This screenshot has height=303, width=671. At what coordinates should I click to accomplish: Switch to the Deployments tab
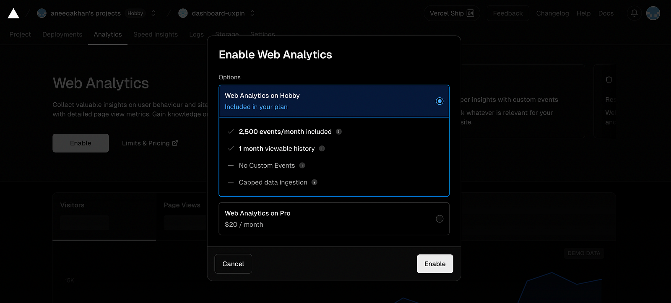(62, 34)
